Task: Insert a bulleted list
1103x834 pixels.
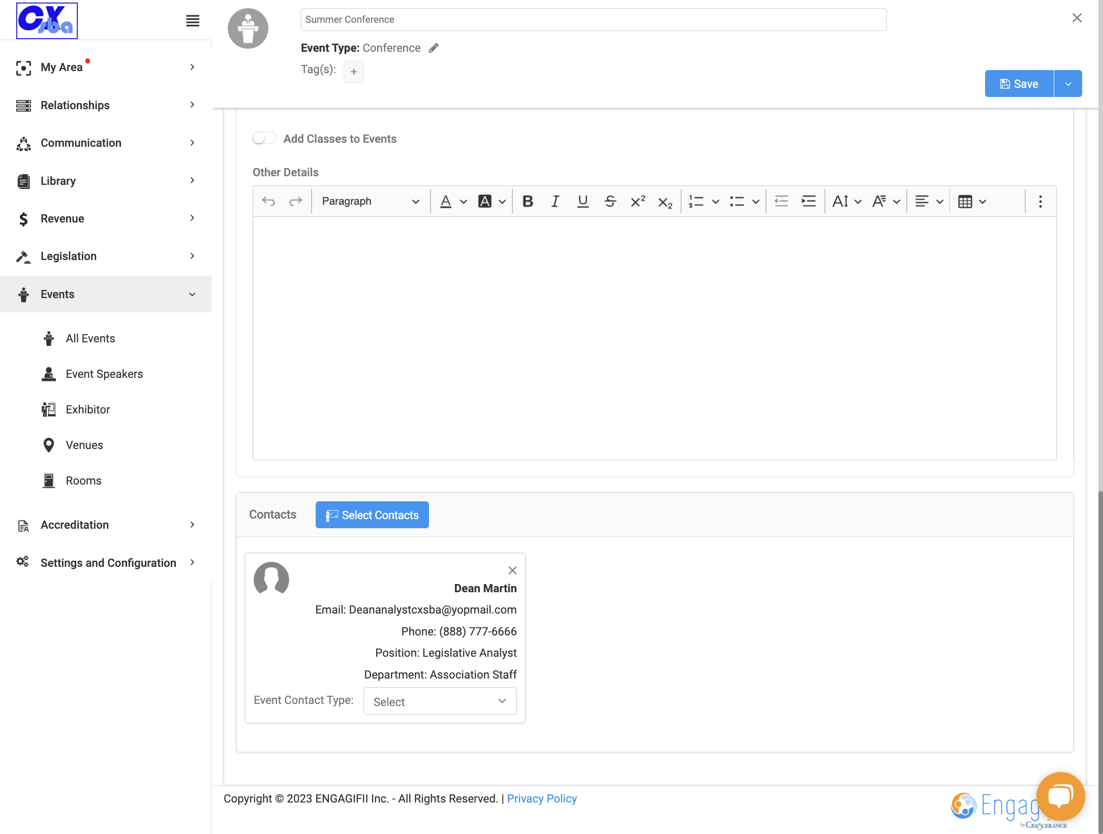Action: point(737,202)
